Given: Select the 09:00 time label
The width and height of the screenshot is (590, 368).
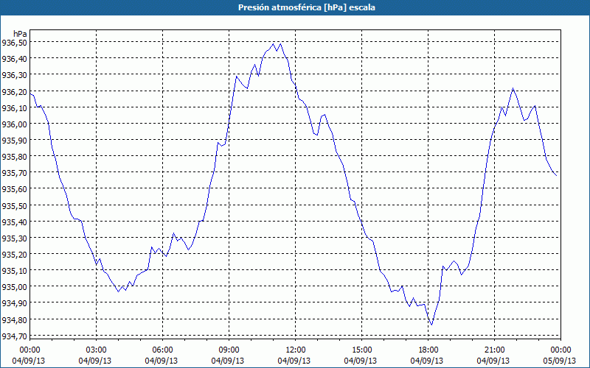Looking at the screenshot, I should point(229,350).
